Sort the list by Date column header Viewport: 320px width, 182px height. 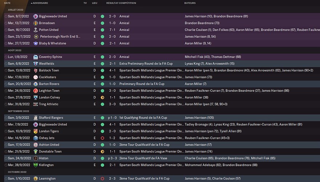(x=7, y=3)
